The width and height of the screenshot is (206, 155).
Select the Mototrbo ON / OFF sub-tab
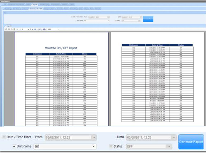(36, 9)
